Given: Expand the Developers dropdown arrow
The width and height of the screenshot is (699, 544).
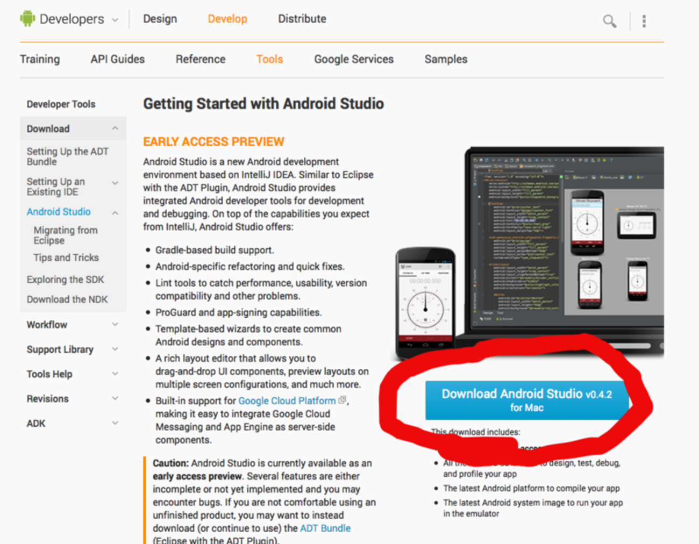Looking at the screenshot, I should [x=115, y=20].
